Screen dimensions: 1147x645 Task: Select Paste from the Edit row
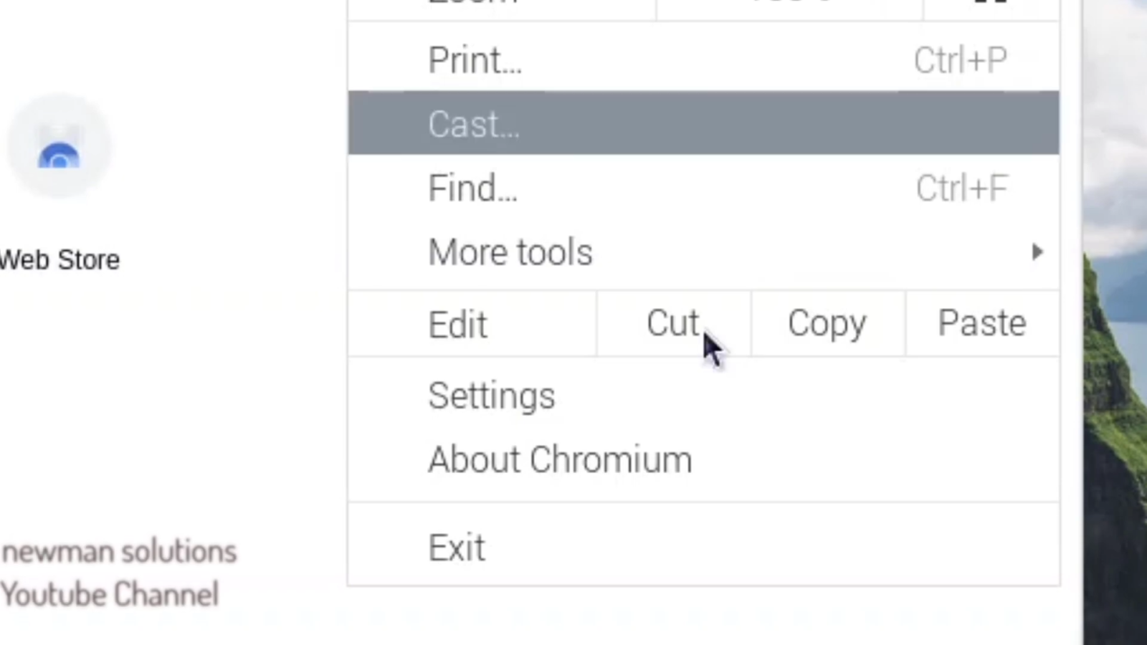click(981, 323)
